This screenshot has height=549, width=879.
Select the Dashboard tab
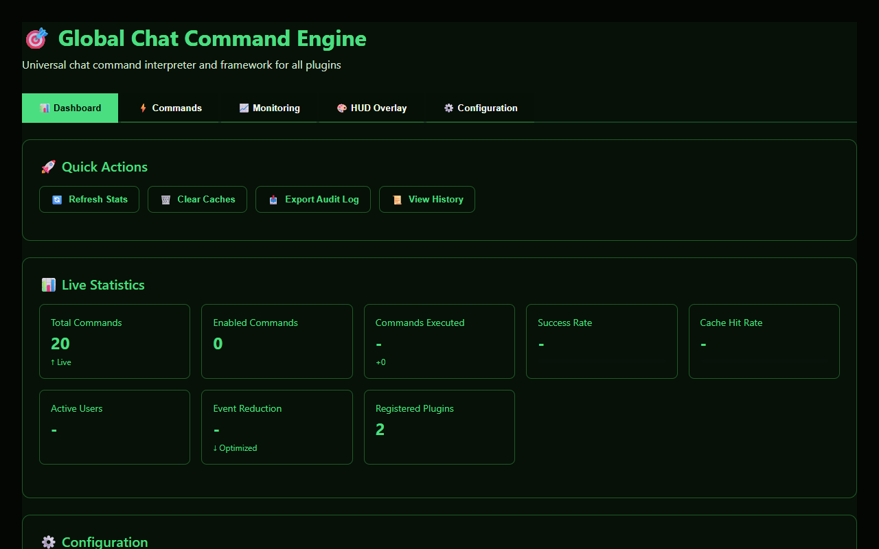[x=70, y=108]
